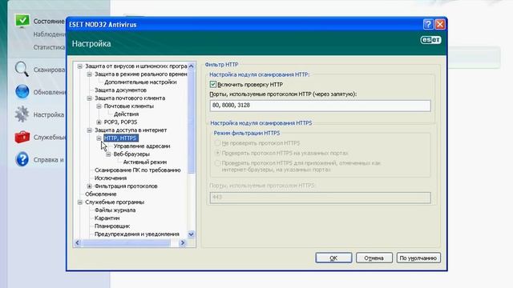The height and width of the screenshot is (288, 513).
Task: Open Состояние section in main window sidebar
Action: coord(49,22)
